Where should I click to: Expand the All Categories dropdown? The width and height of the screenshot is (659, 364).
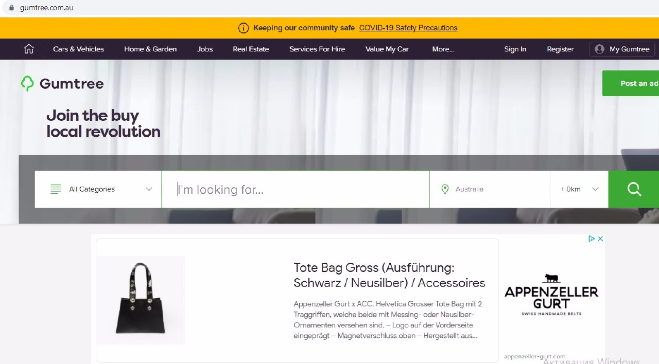coord(98,189)
